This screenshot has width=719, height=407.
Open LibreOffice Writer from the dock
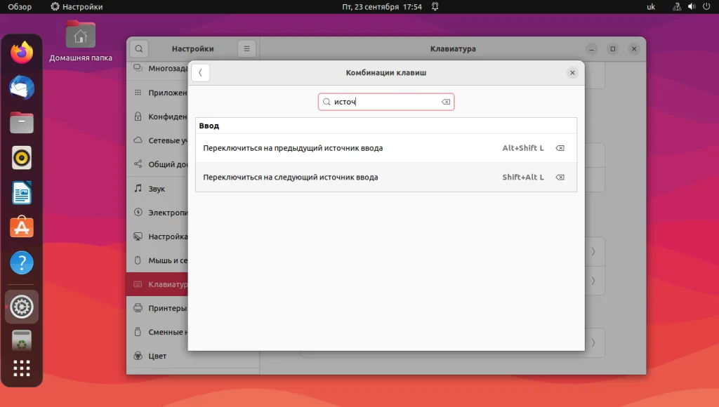tap(22, 192)
